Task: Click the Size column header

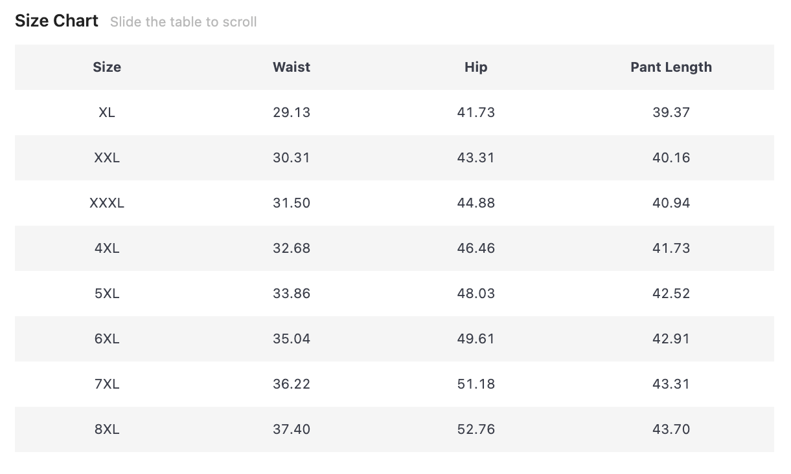Action: [x=107, y=67]
